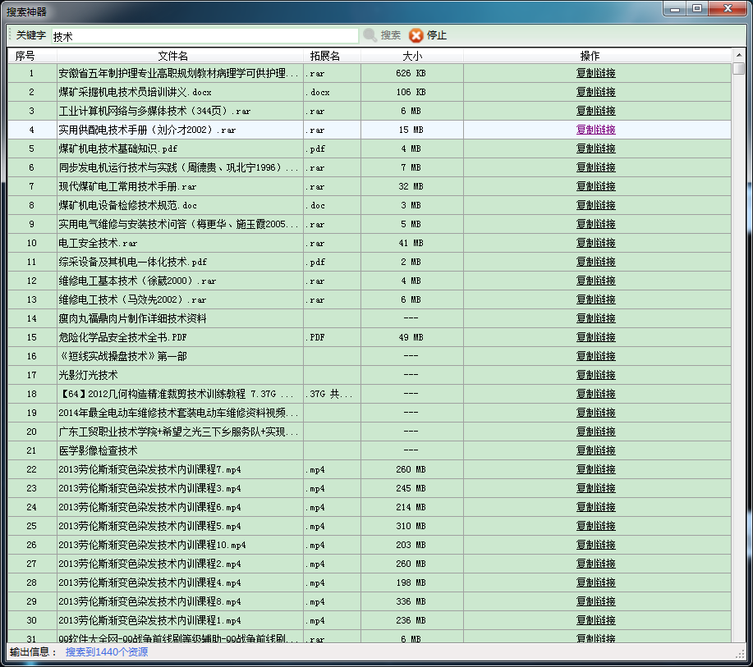753x667 pixels.
Task: Copy link for 电工安全技术.rar
Action: (x=595, y=243)
